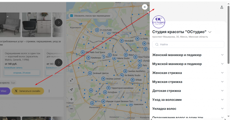This screenshot has height=120, width=230.
Task: Expand Мужская стрижка section
Action: pos(188,82)
